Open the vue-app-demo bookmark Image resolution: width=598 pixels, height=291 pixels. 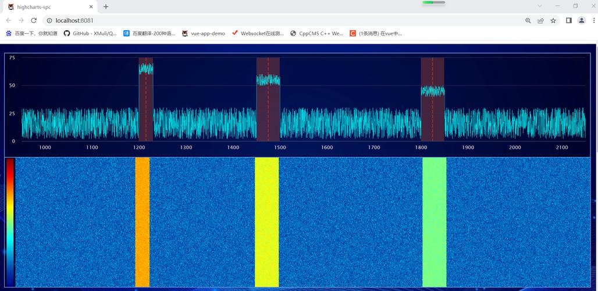[x=203, y=34]
